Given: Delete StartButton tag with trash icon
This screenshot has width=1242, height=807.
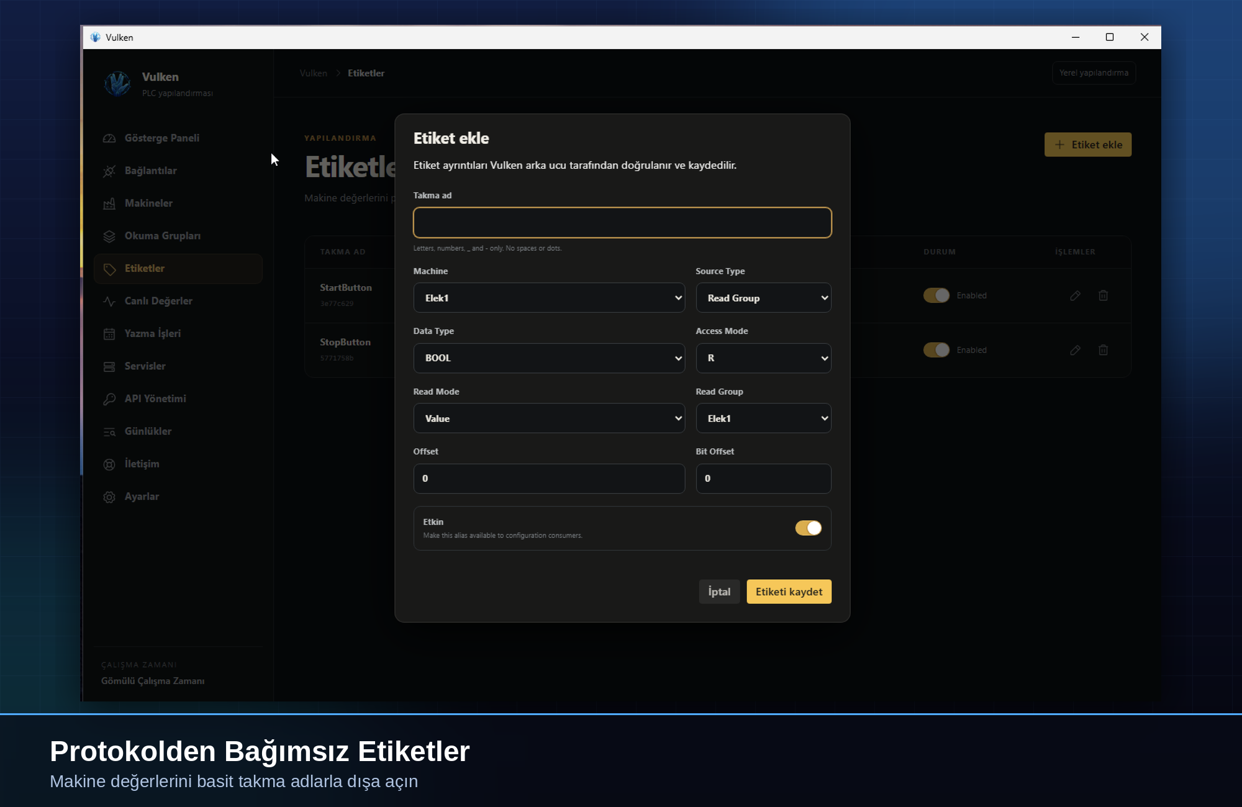Looking at the screenshot, I should 1103,295.
